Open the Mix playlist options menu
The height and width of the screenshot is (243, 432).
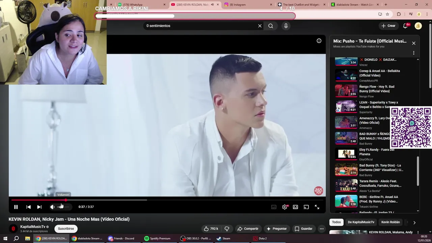coord(414,53)
